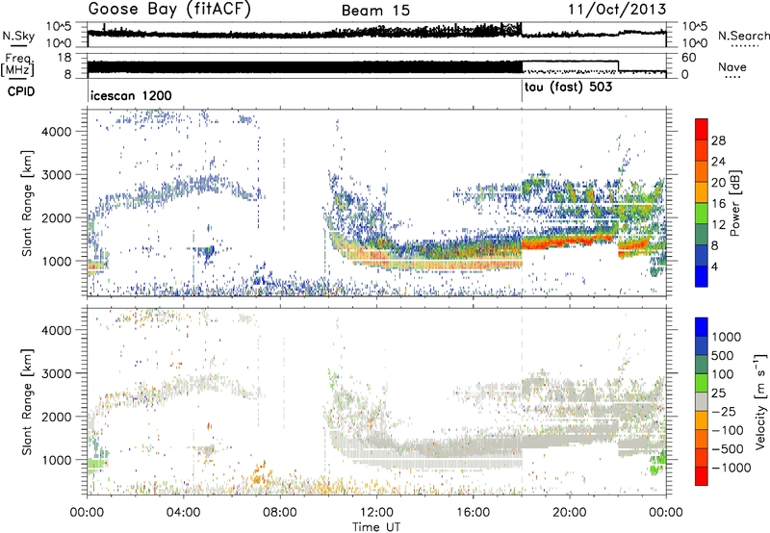This screenshot has height=533, width=770.
Task: Click the 4 value on Power colorbar
Action: (714, 266)
